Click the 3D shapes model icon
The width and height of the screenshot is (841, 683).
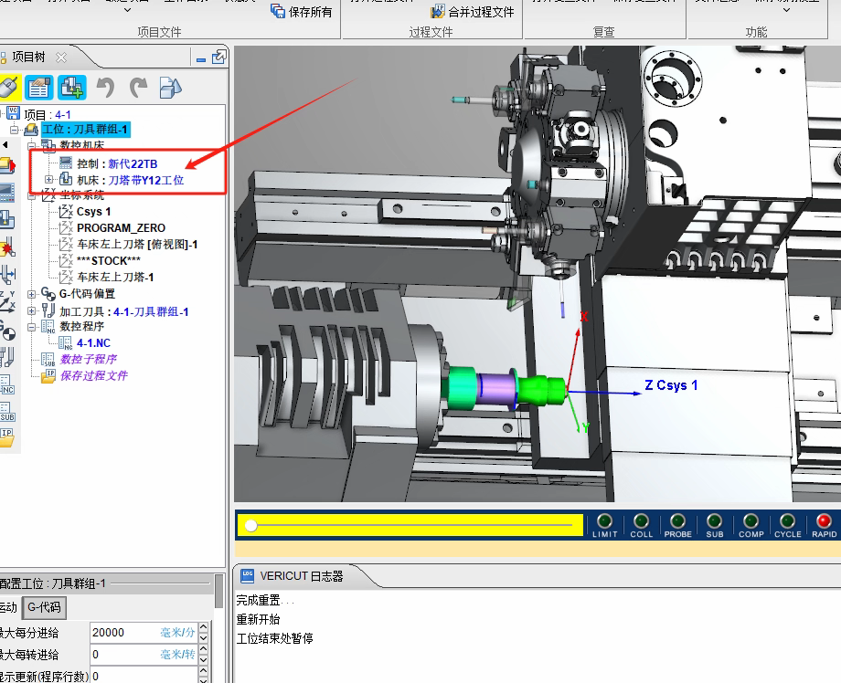tap(171, 88)
